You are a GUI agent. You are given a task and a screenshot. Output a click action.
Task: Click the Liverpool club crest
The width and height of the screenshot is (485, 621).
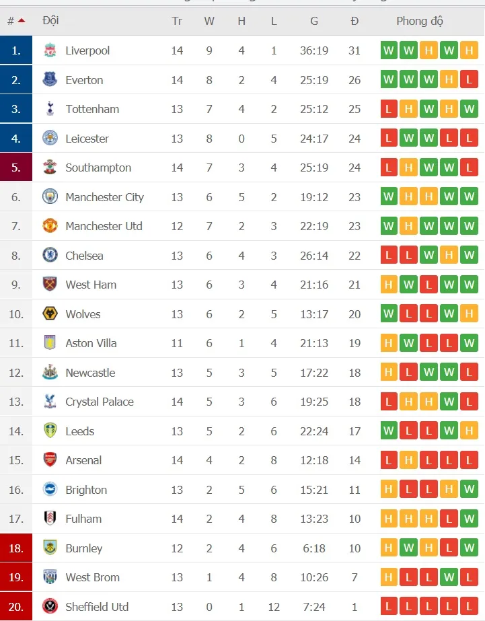tap(49, 50)
